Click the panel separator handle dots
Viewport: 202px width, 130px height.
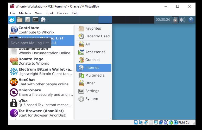click(x=48, y=20)
